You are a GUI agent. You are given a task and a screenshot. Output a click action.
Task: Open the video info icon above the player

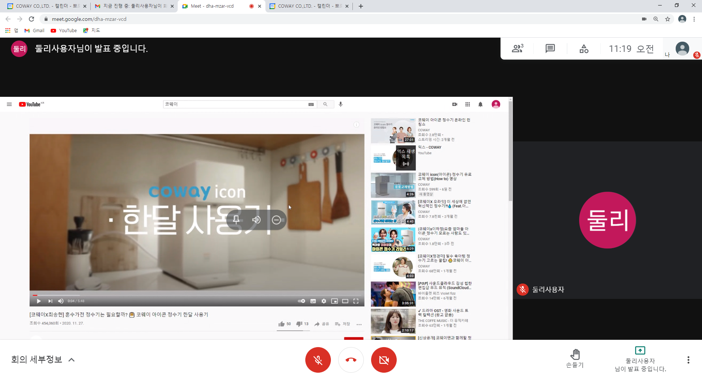tap(356, 125)
